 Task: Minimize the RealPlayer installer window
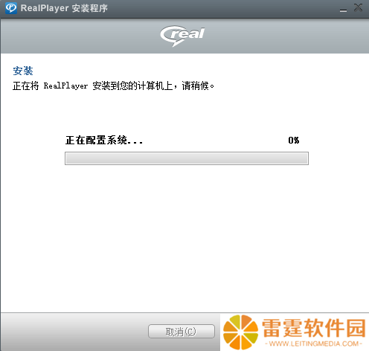[x=343, y=9]
